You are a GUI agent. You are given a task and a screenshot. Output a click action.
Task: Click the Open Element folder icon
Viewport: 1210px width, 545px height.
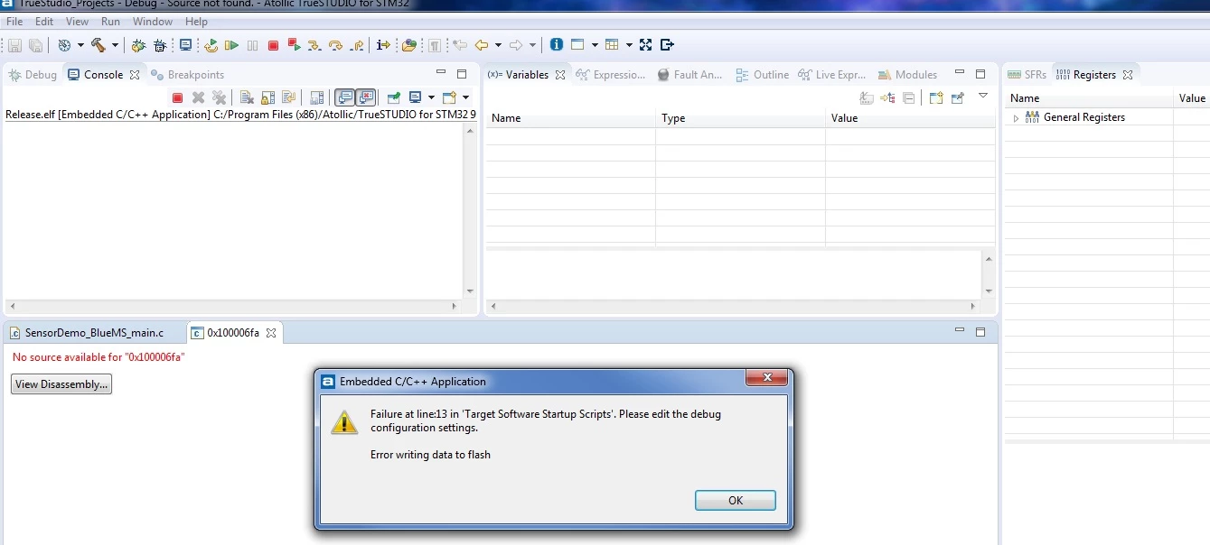tap(409, 45)
